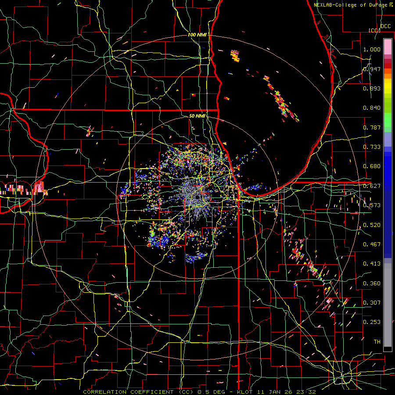
Task: Pick the light pink band beside 1.000
Action: coord(388,47)
